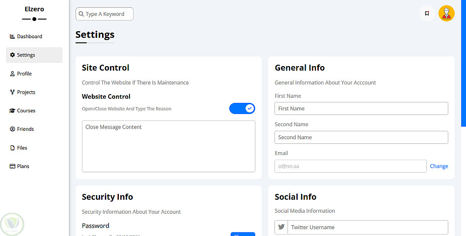The height and width of the screenshot is (236, 466).
Task: Click the Profile user icon in sidebar
Action: coord(13,74)
